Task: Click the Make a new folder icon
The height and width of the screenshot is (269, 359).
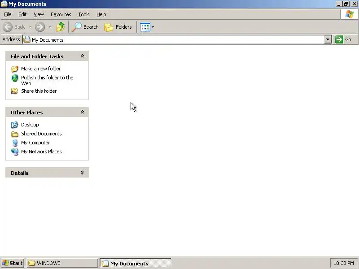Action: pos(15,69)
